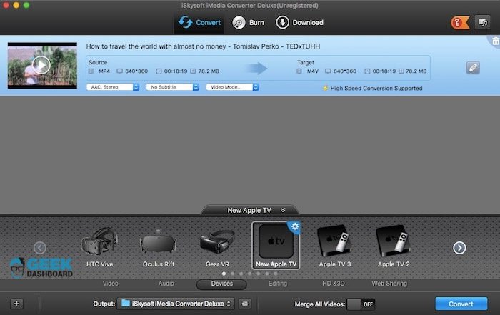Click the pencil edit icon for the video
Image resolution: width=500 pixels, height=315 pixels.
coord(473,68)
